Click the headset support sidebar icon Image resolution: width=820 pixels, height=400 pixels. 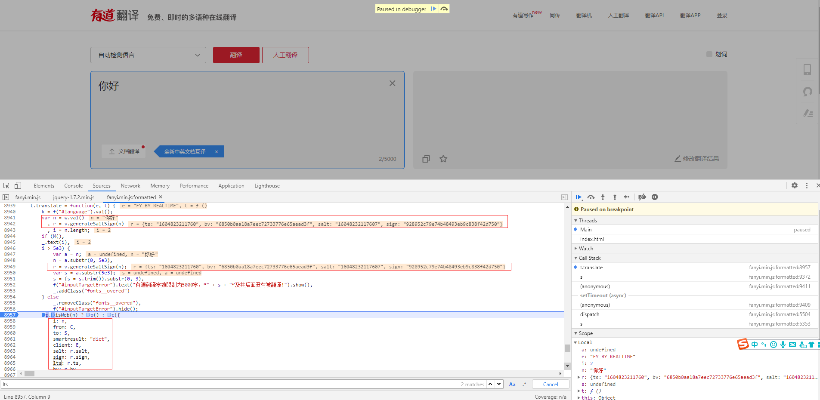(x=808, y=92)
